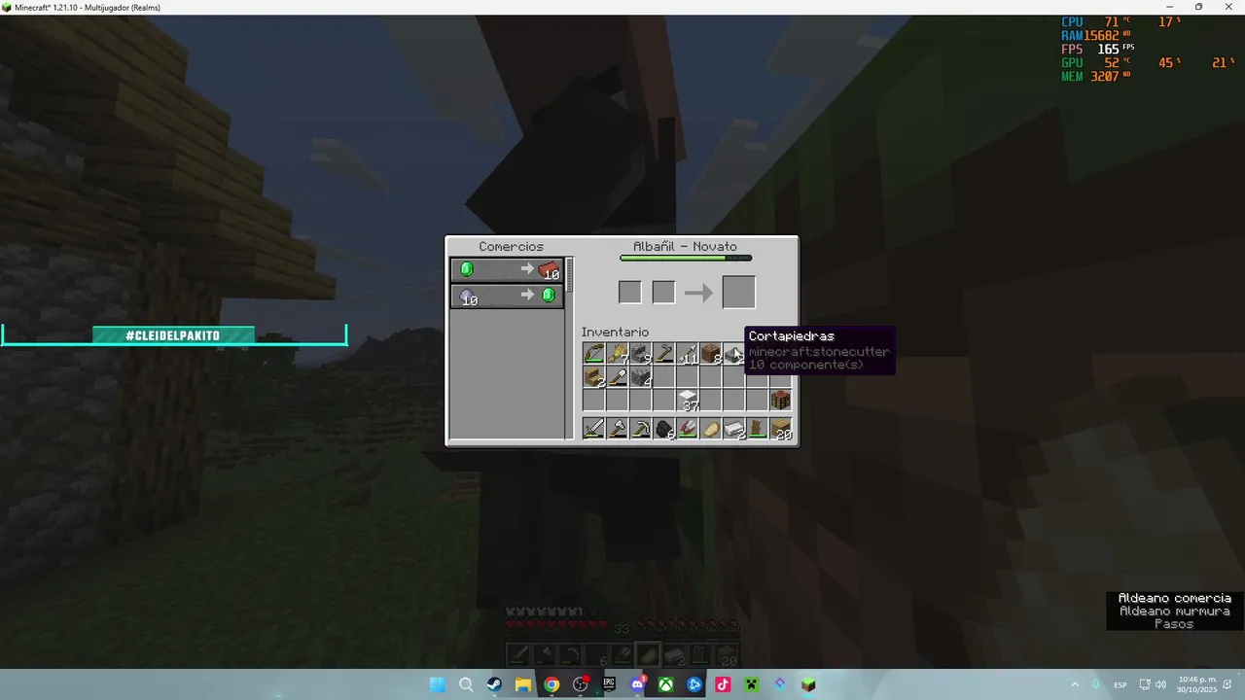Open the ESP language selector
The image size is (1245, 700).
[1120, 684]
